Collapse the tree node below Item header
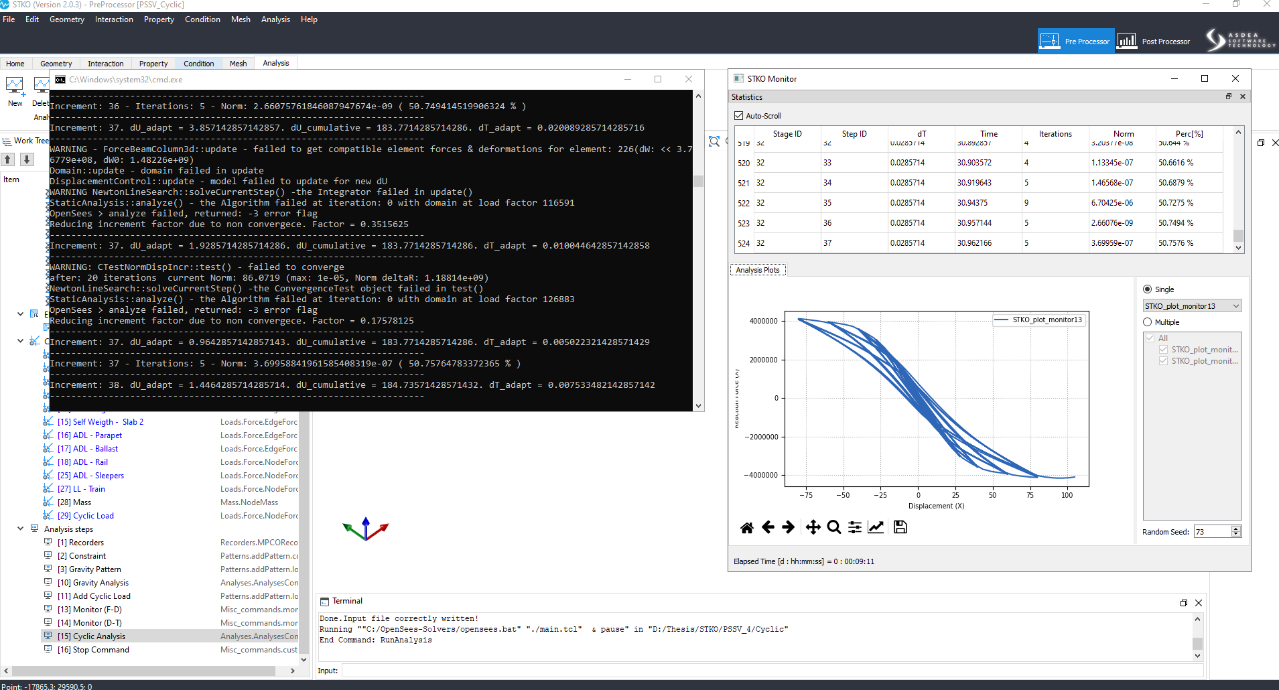Screen dimensions: 1279x690 (x=20, y=314)
